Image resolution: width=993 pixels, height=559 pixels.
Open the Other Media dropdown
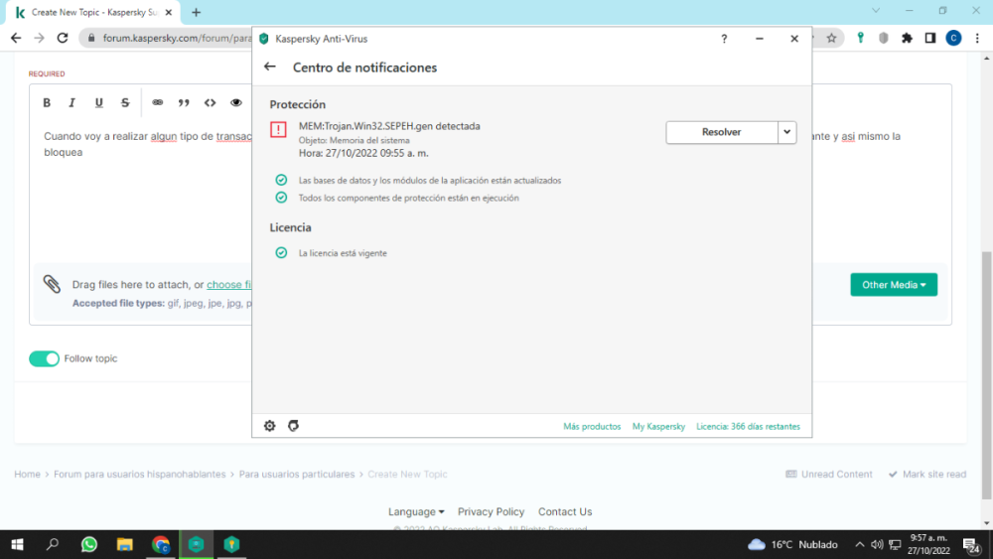[x=894, y=285]
